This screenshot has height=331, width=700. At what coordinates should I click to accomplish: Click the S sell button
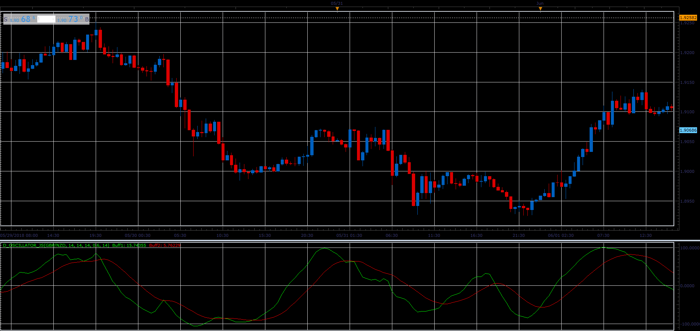(x=6, y=19)
